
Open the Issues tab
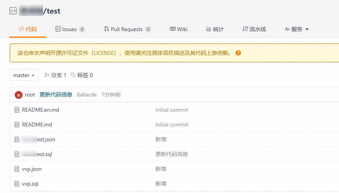click(x=70, y=29)
